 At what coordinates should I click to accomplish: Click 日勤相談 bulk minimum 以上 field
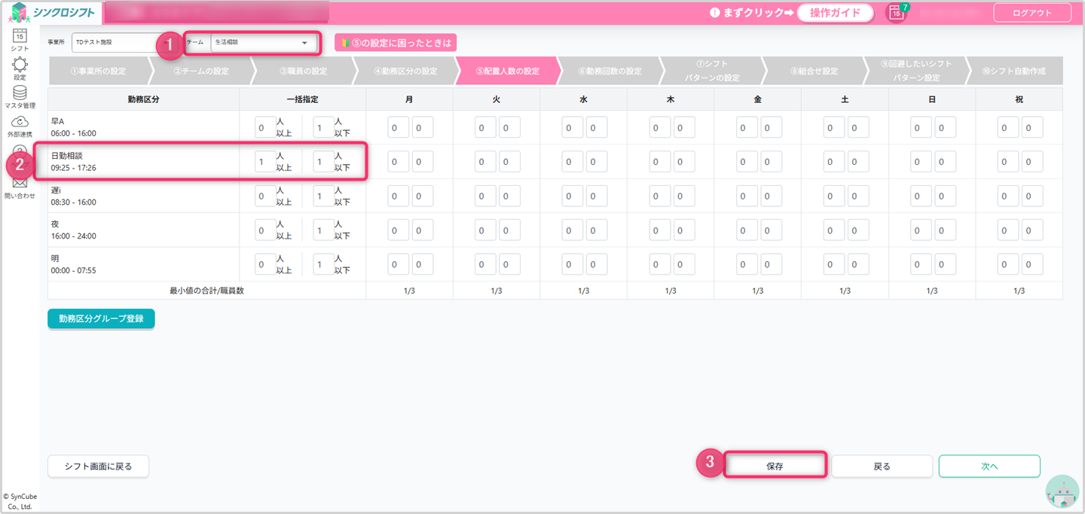click(265, 162)
